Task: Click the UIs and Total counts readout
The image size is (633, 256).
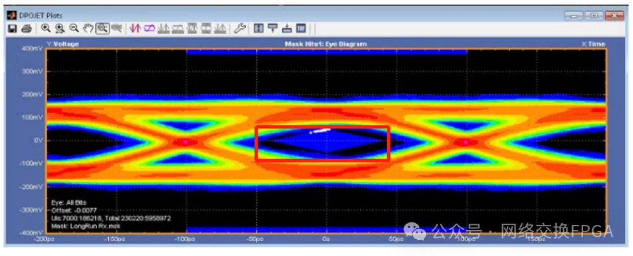Action: click(111, 218)
